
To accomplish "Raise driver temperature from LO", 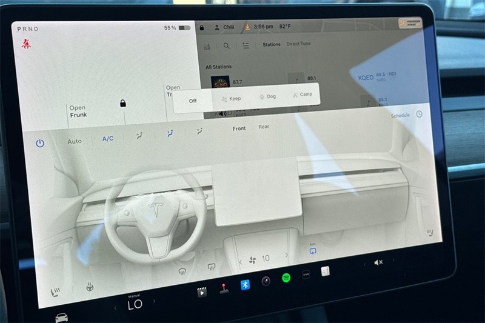I will (154, 301).
